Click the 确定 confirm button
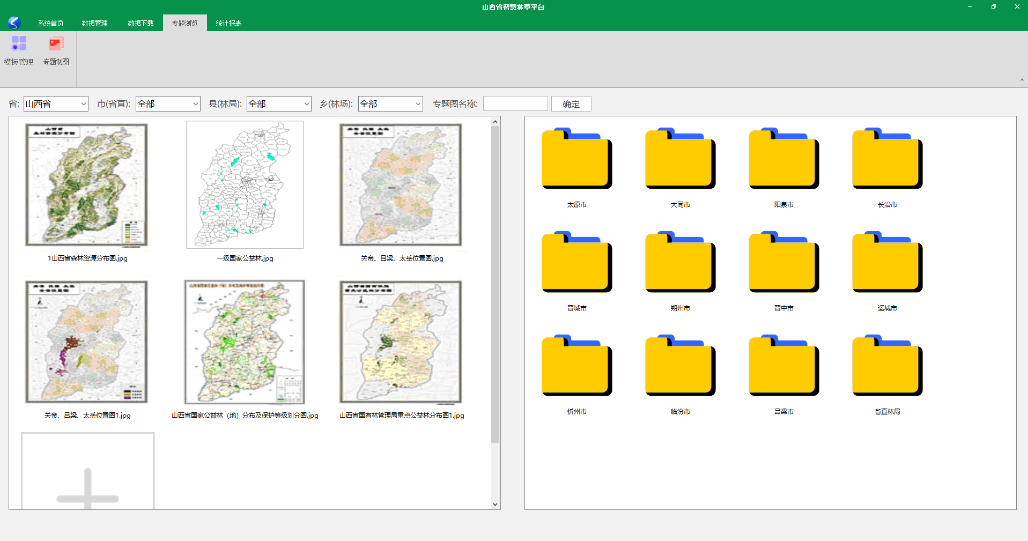Viewport: 1028px width, 541px height. coord(571,104)
